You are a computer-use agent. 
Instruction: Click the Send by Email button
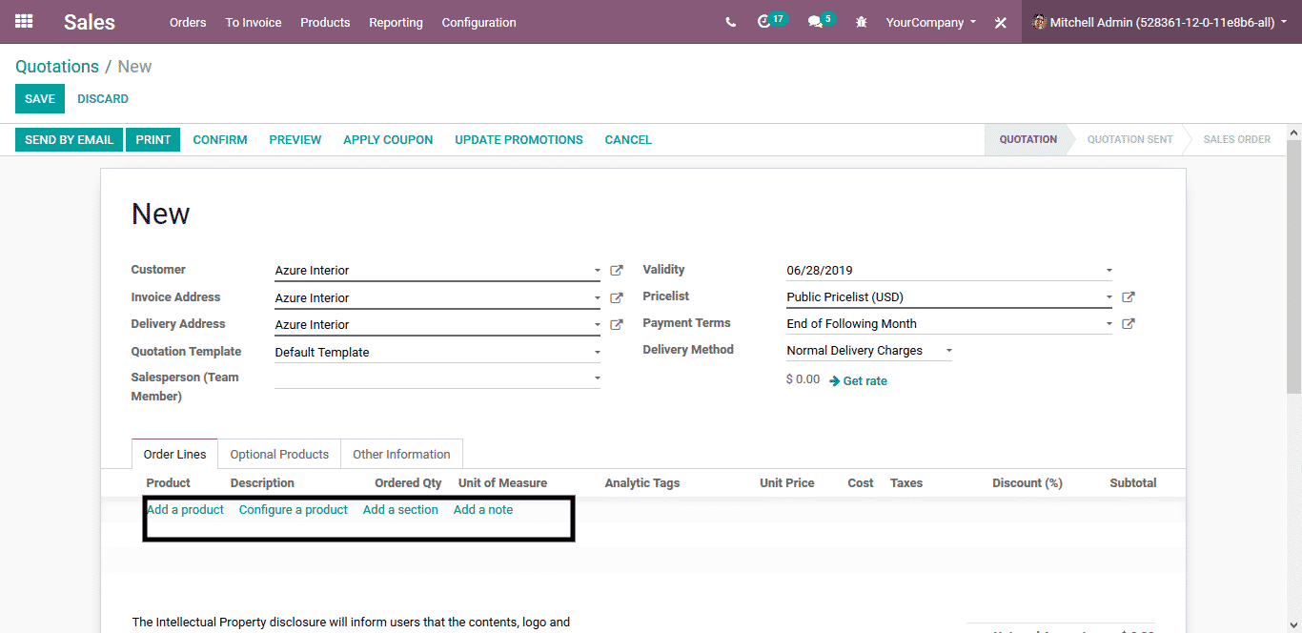[x=69, y=140]
